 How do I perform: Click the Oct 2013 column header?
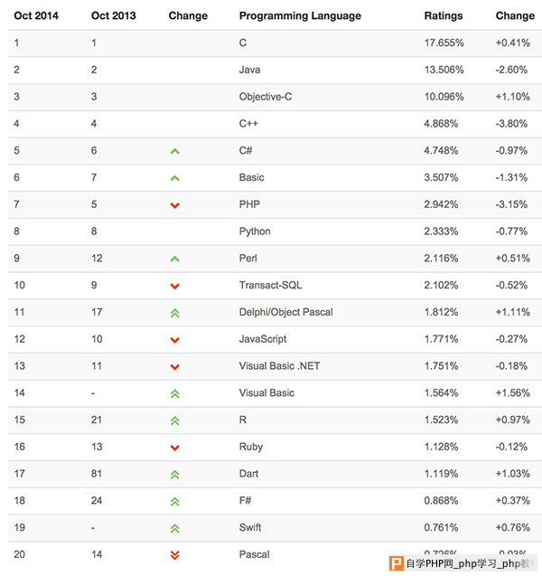114,15
